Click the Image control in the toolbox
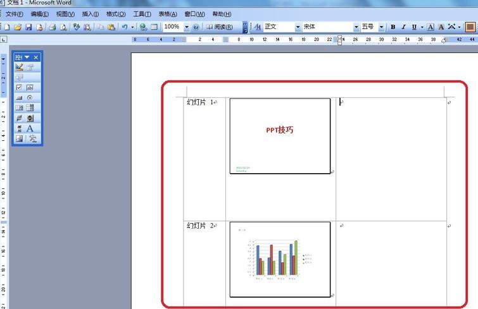This screenshot has width=478, height=309. coord(19,138)
